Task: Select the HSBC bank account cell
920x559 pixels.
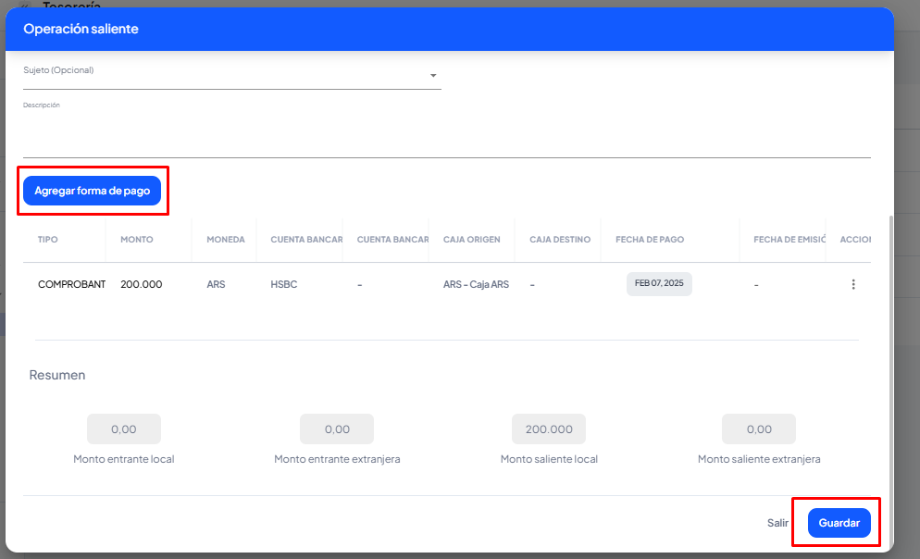Action: tap(285, 284)
